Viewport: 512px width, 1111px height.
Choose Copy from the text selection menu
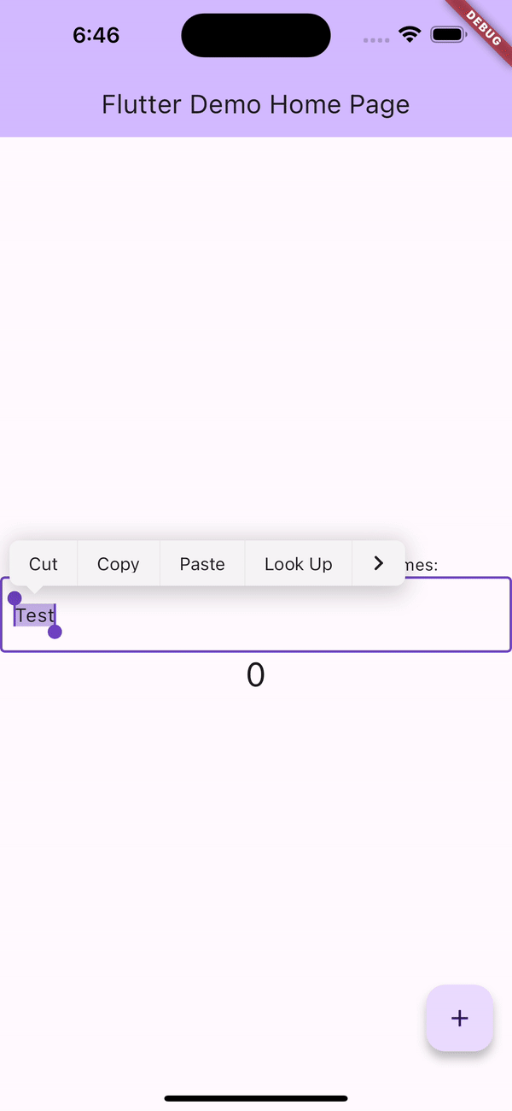(119, 564)
